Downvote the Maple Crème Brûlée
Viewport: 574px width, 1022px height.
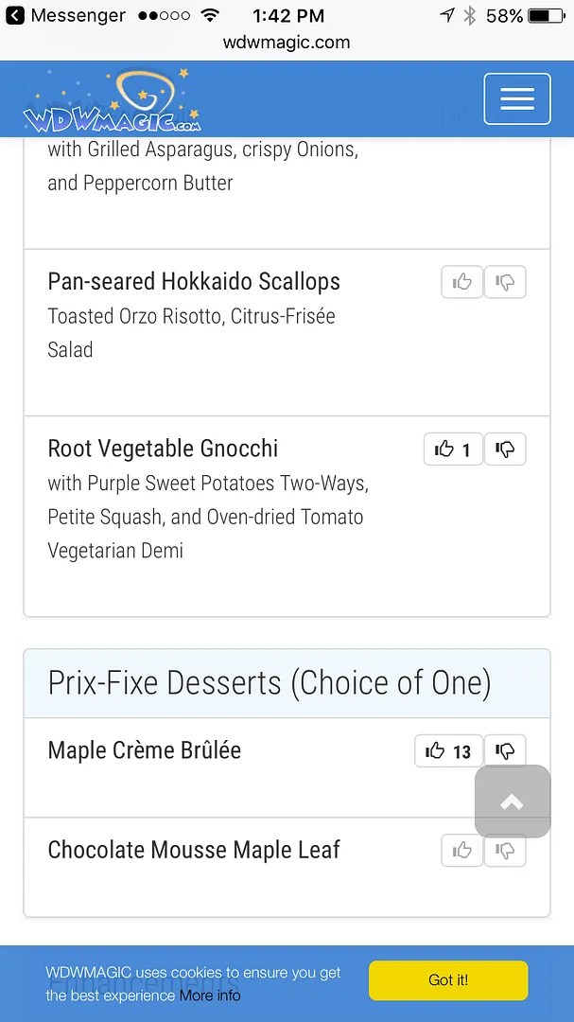(x=505, y=751)
